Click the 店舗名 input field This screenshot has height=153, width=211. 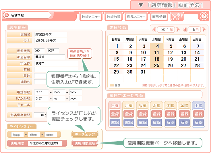point(51,34)
